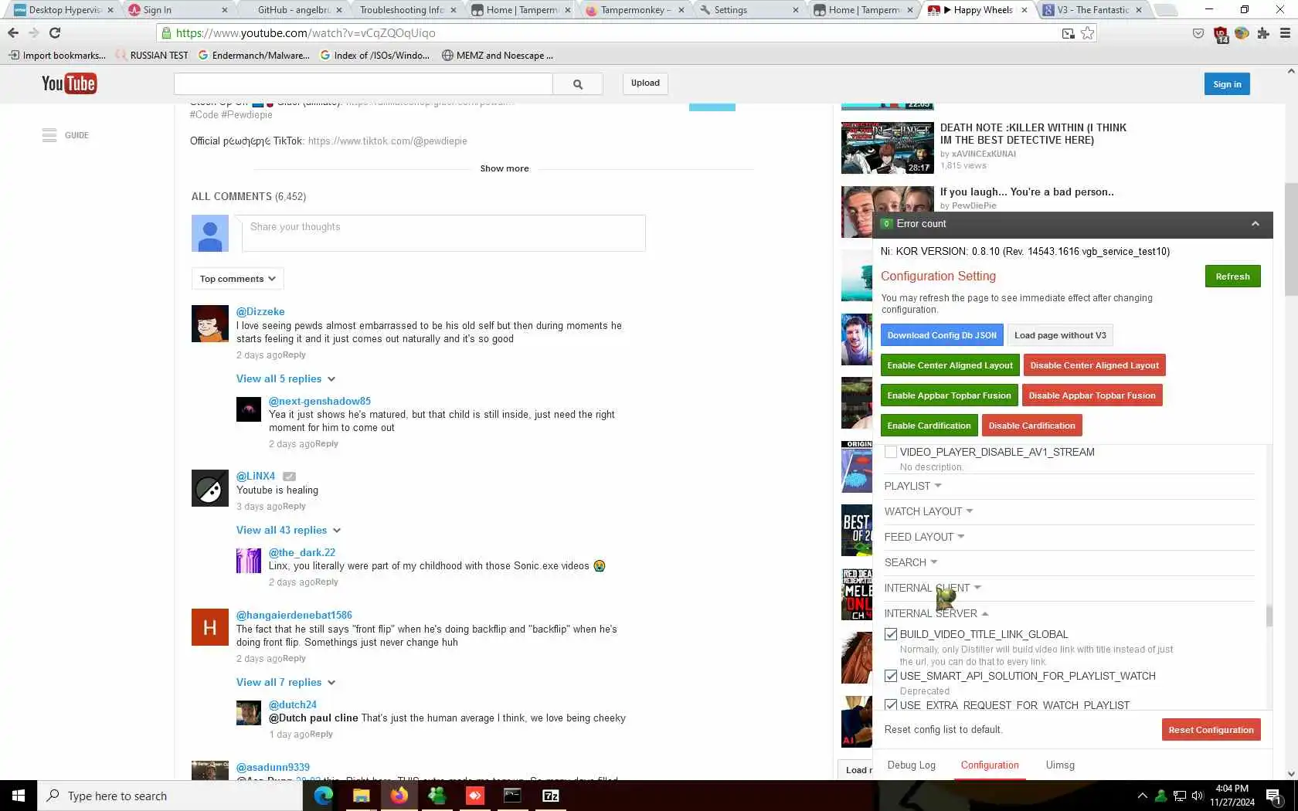Open the terminal icon in the taskbar
Viewport: 1298px width, 811px height.
(512, 796)
